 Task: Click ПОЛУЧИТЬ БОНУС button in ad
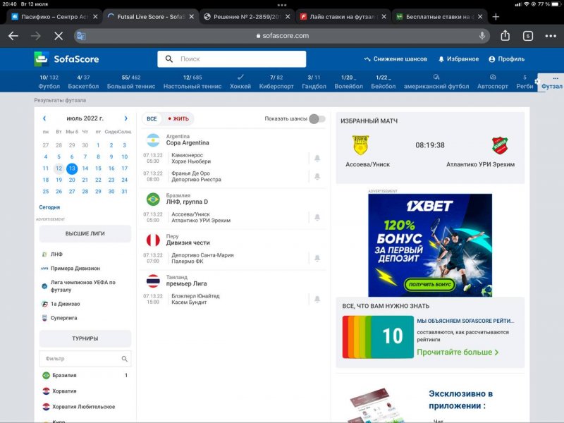tap(429, 285)
